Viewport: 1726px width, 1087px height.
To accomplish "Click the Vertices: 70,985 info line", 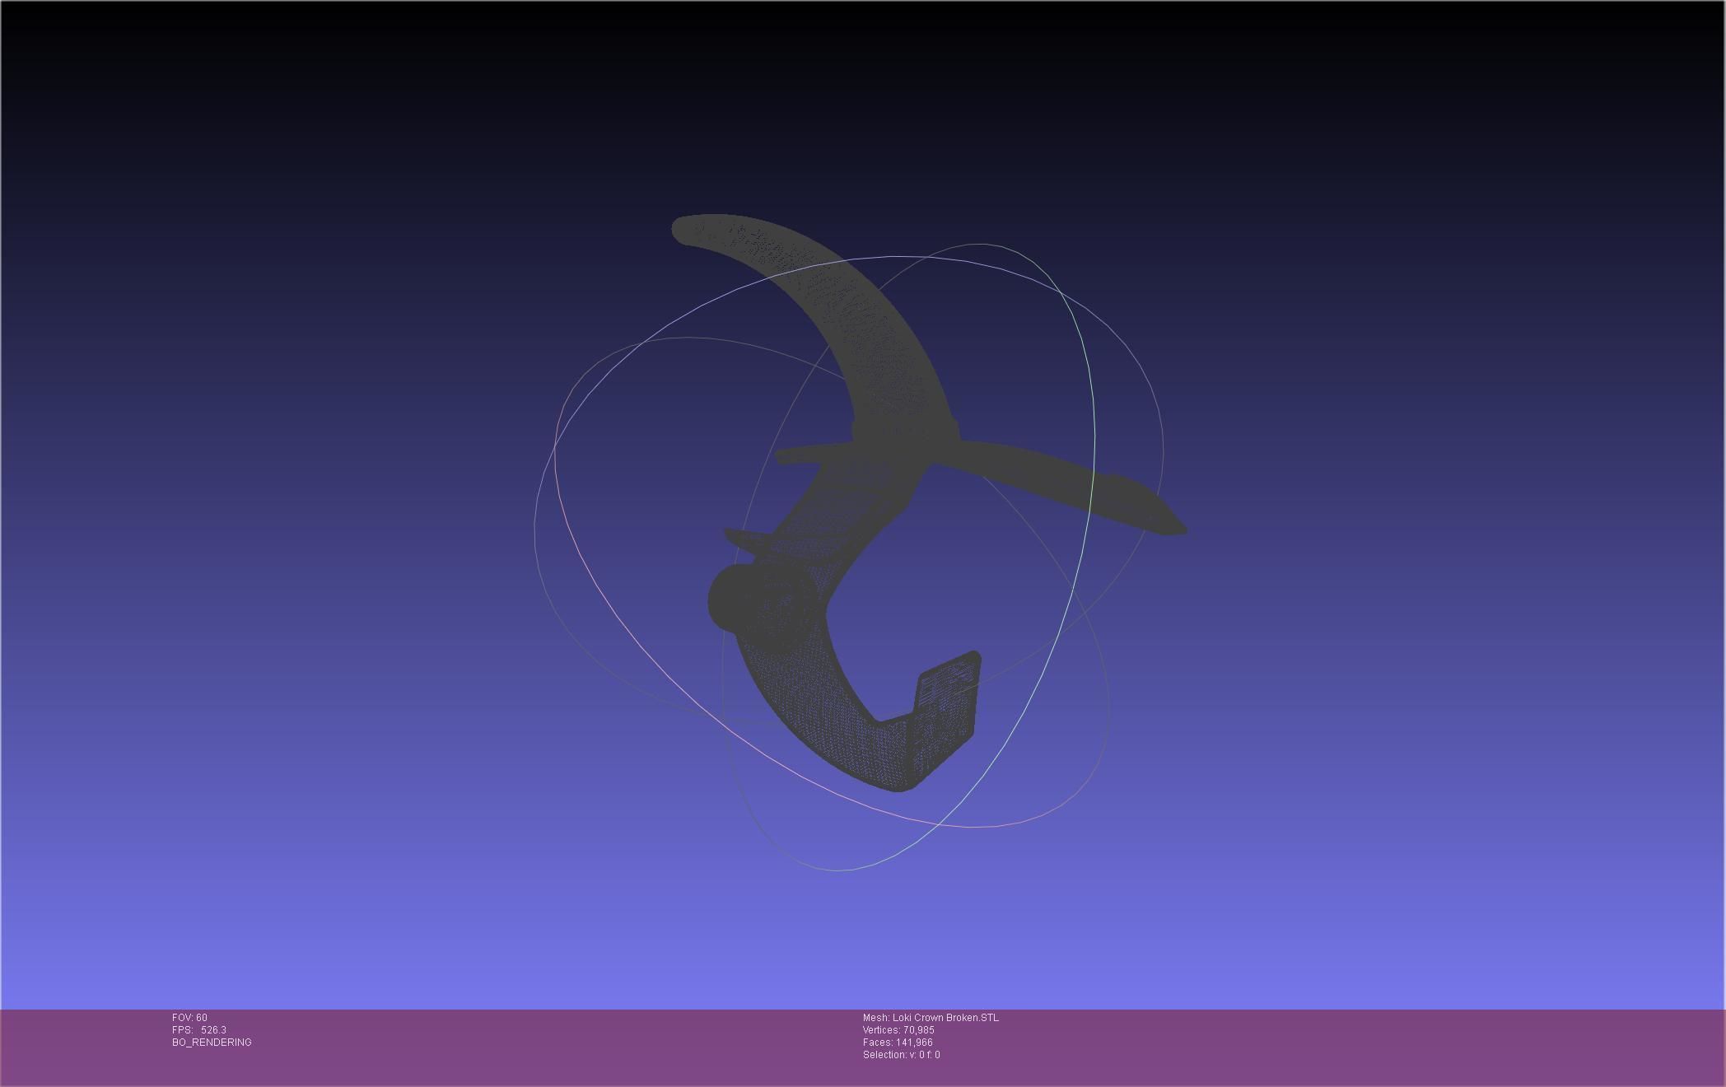I will tap(898, 1030).
